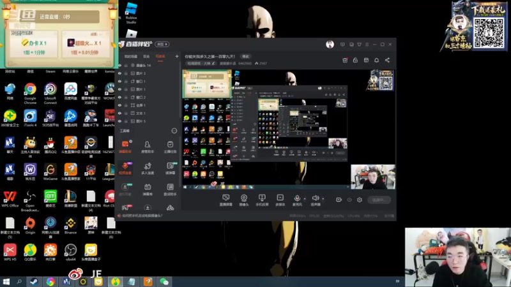
Task: Open the 弹幕助手 tool in toolbox
Action: (125, 147)
